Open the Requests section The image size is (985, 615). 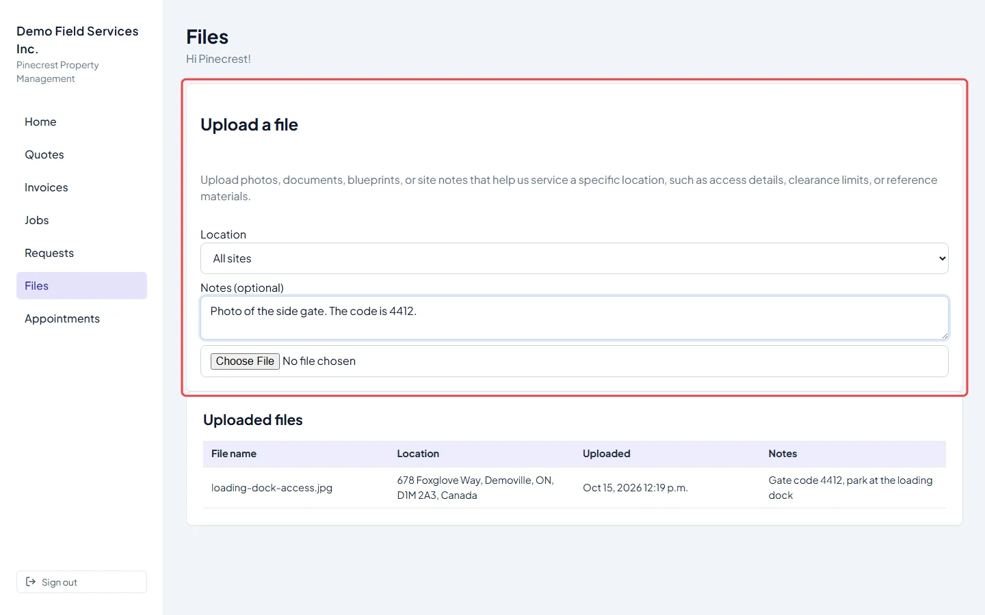coord(81,253)
